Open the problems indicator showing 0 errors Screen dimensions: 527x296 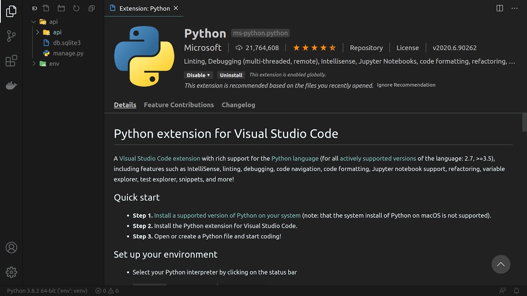[107, 291]
